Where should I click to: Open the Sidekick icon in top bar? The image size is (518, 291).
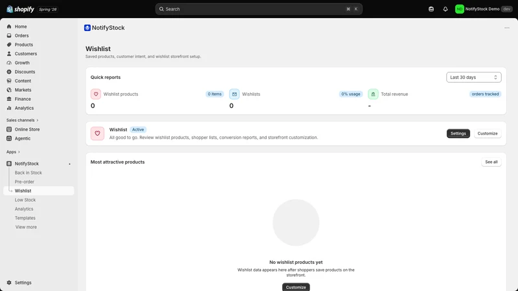point(431,9)
